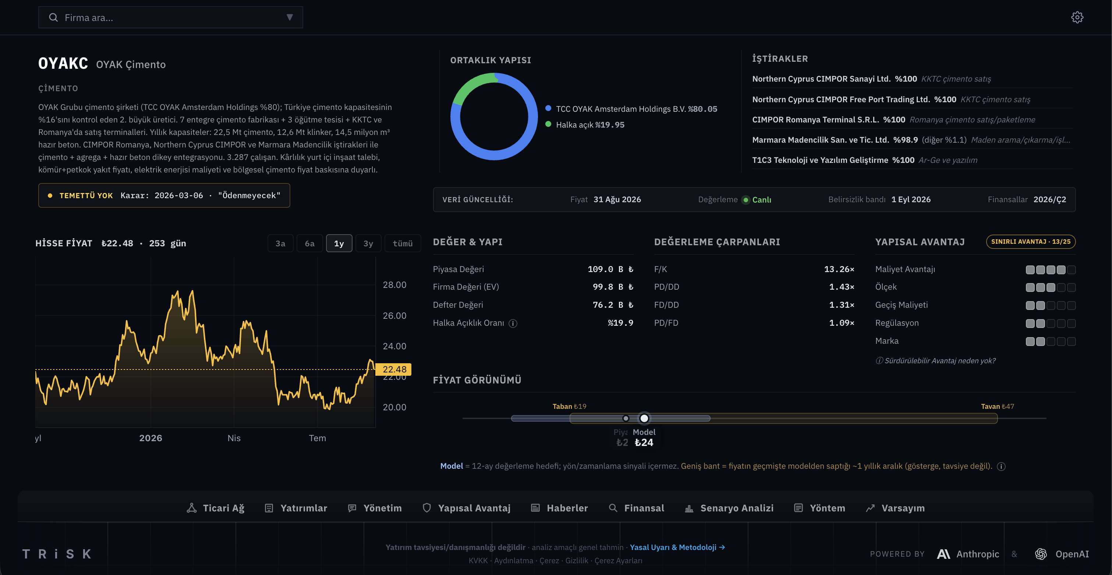Expand the company search dropdown arrow
Viewport: 1112px width, 575px height.
(x=290, y=17)
